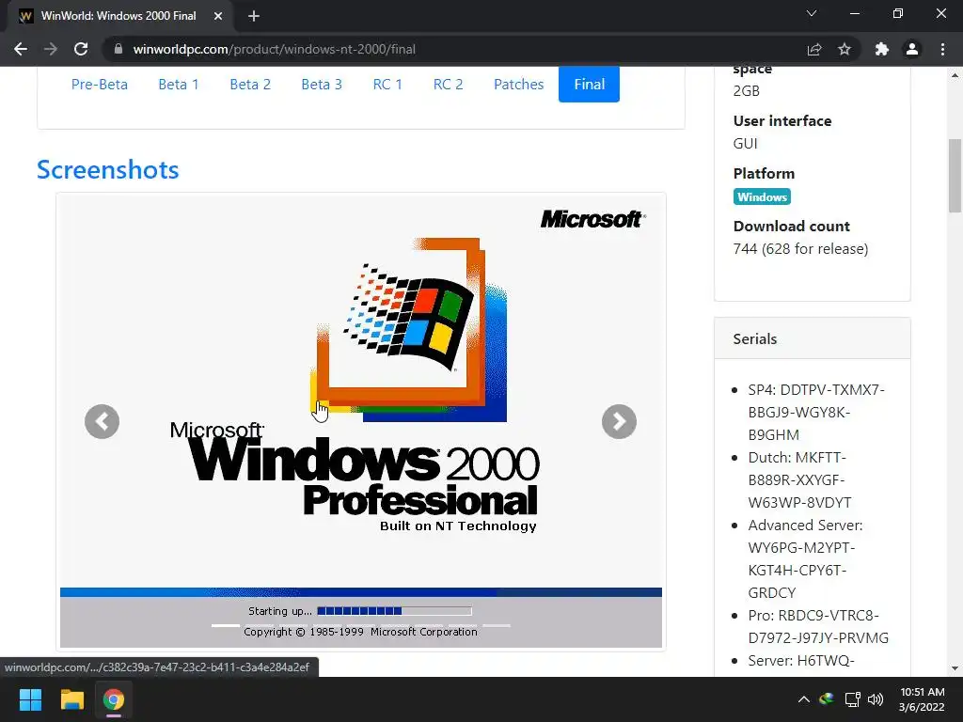Image resolution: width=963 pixels, height=722 pixels.
Task: Open a new browser tab
Action: (254, 16)
